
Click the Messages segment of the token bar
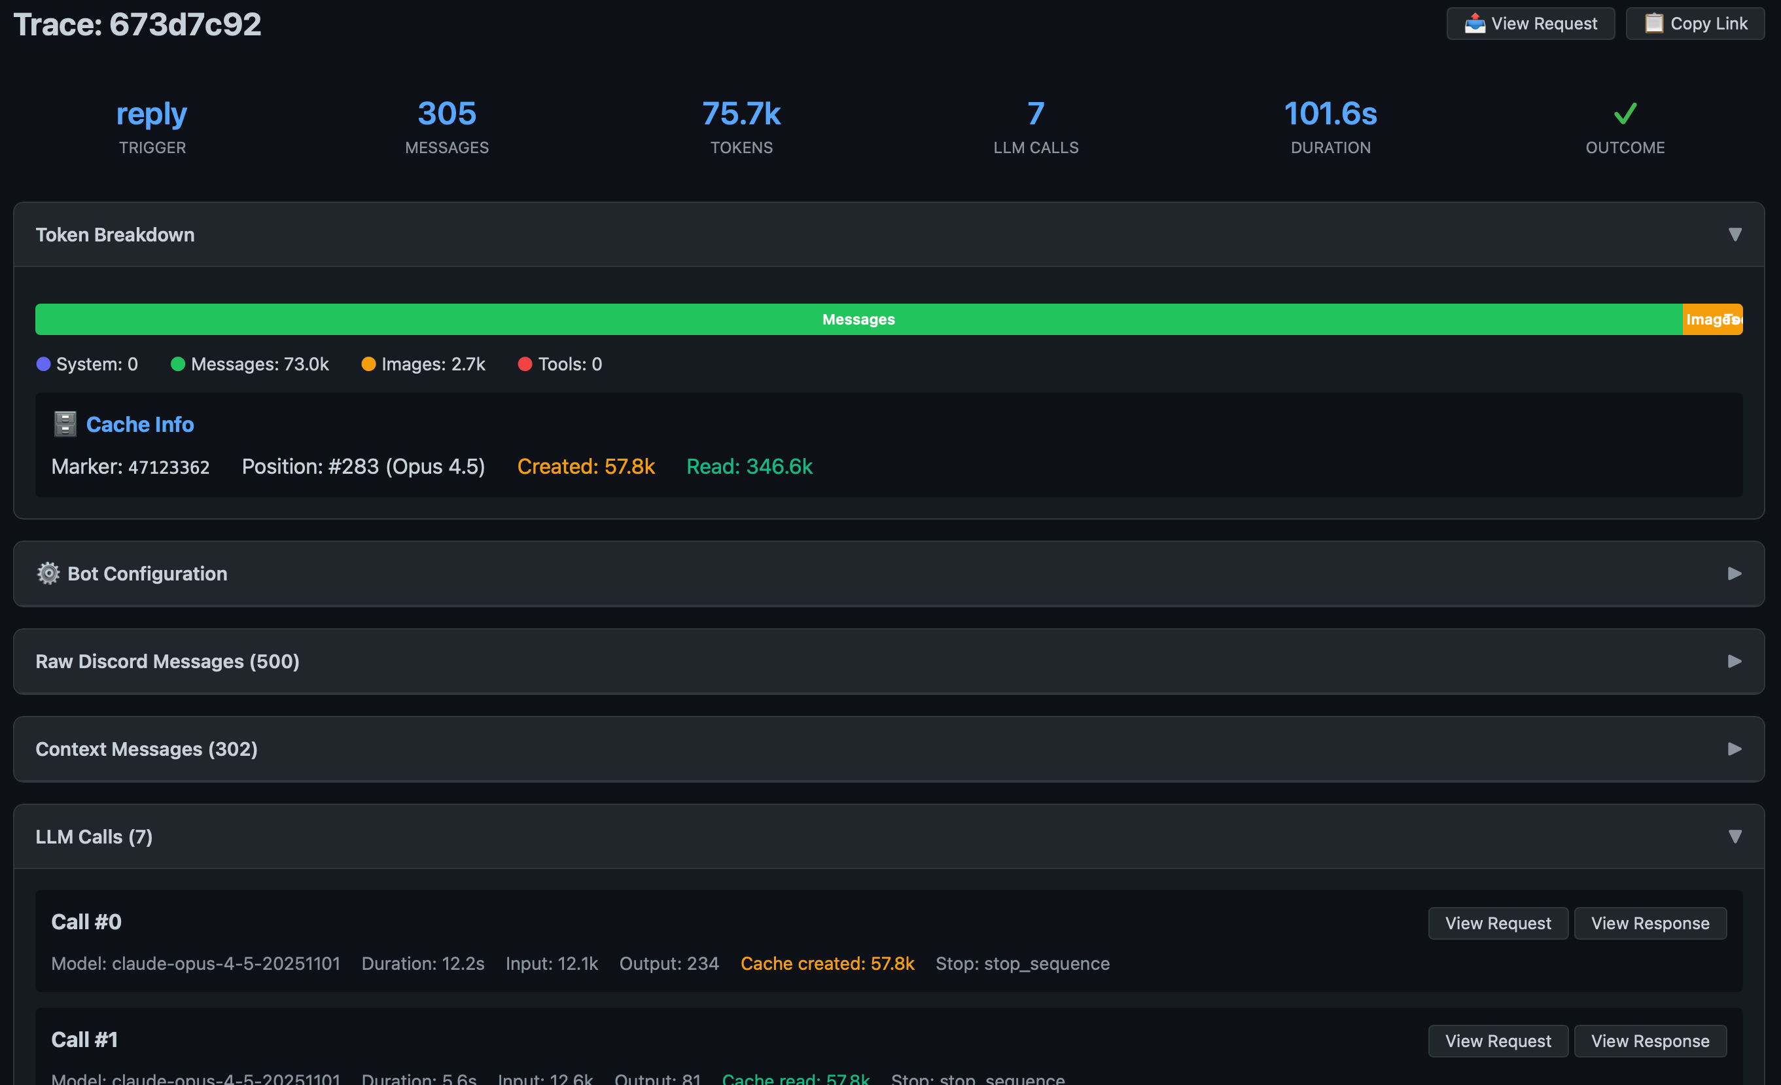point(857,319)
